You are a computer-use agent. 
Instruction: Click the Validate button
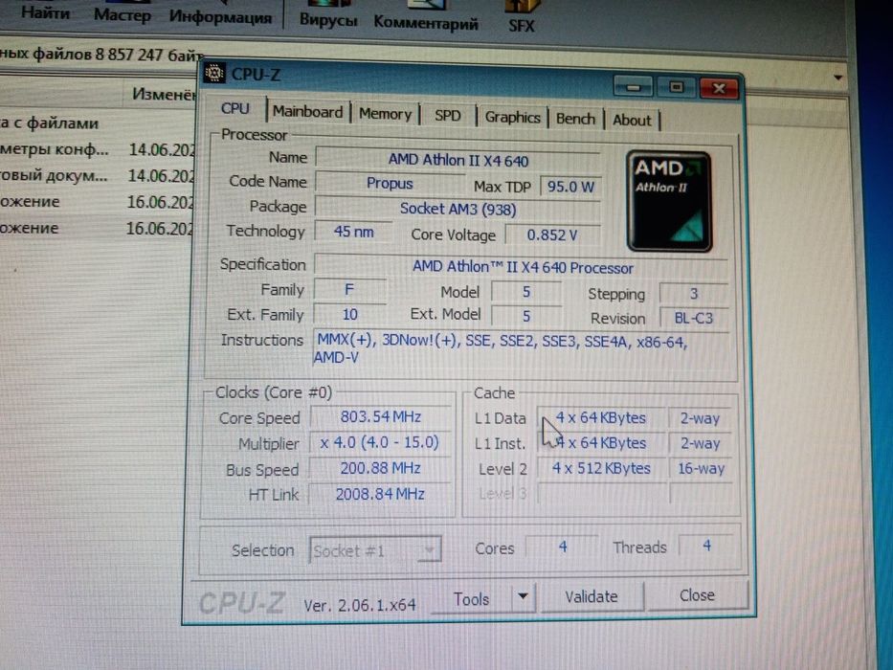click(592, 596)
